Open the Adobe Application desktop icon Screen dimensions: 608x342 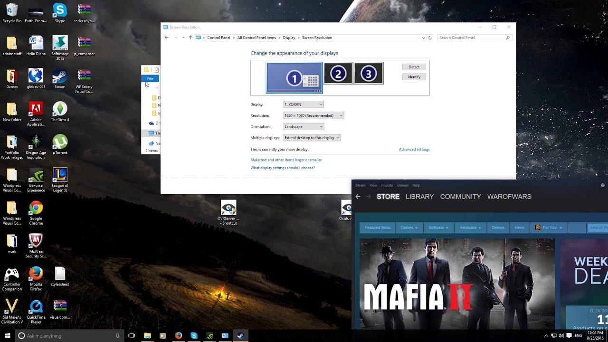[x=36, y=114]
